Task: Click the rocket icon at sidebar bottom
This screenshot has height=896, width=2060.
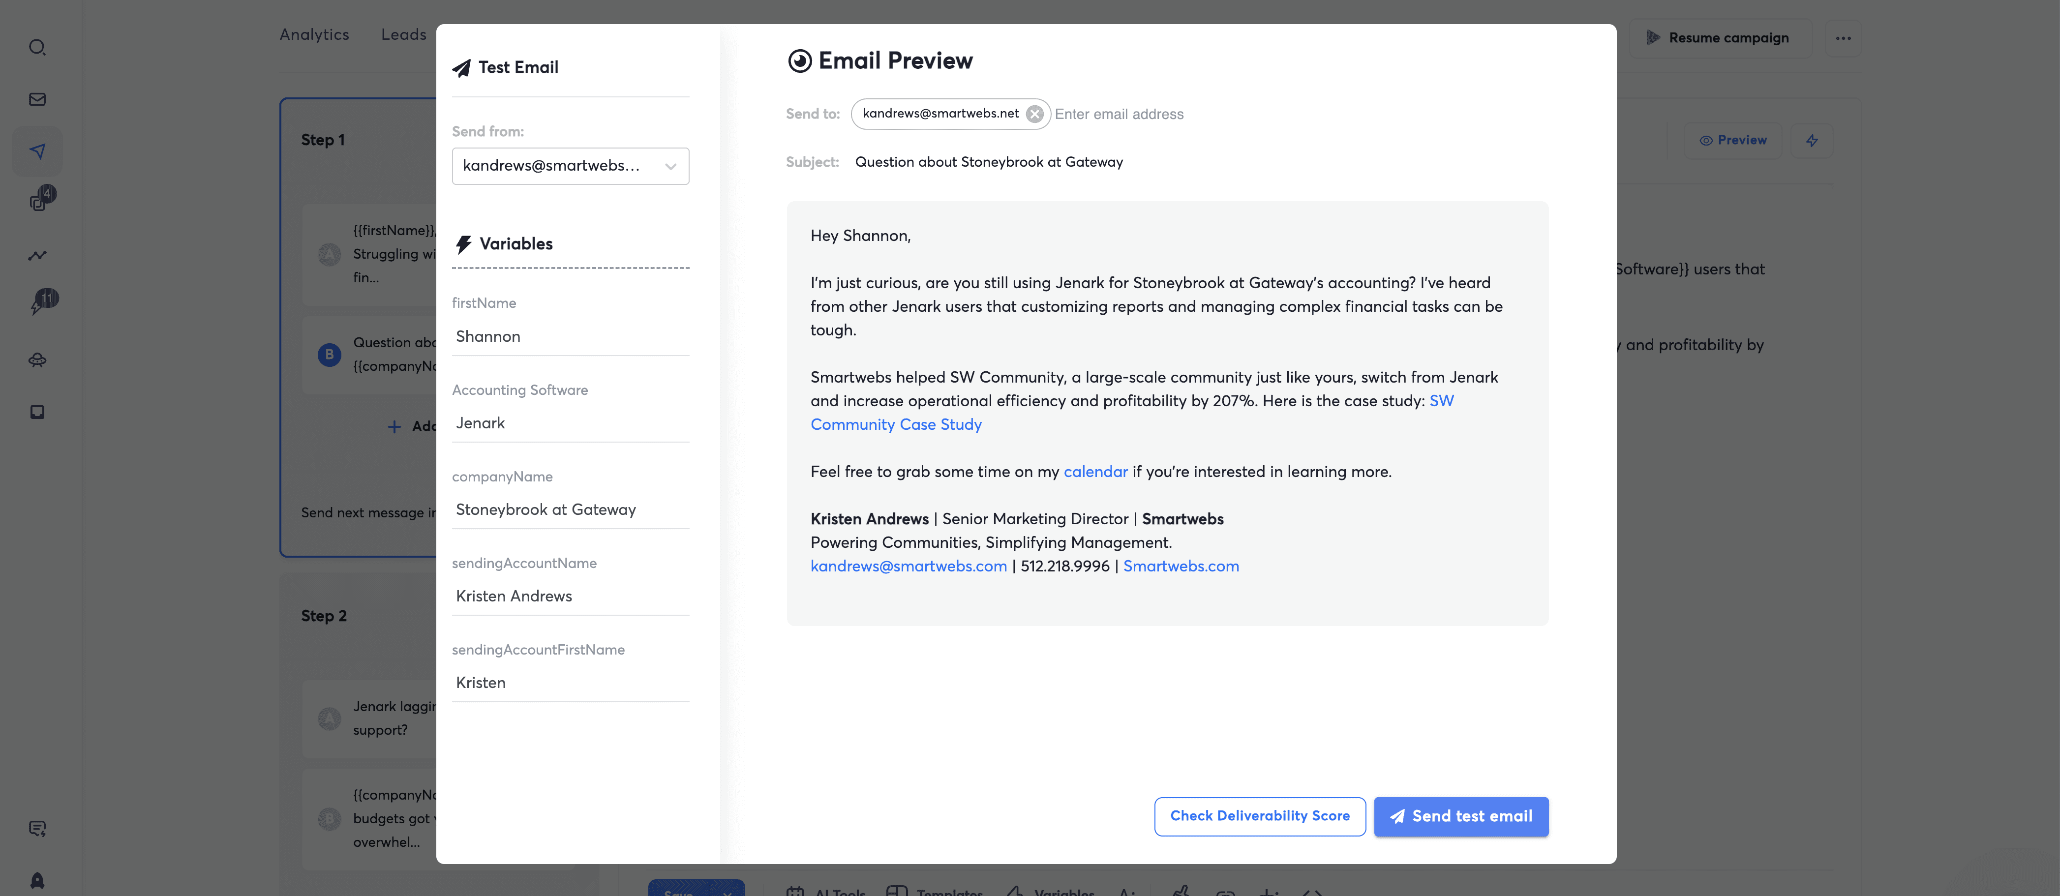Action: [37, 880]
